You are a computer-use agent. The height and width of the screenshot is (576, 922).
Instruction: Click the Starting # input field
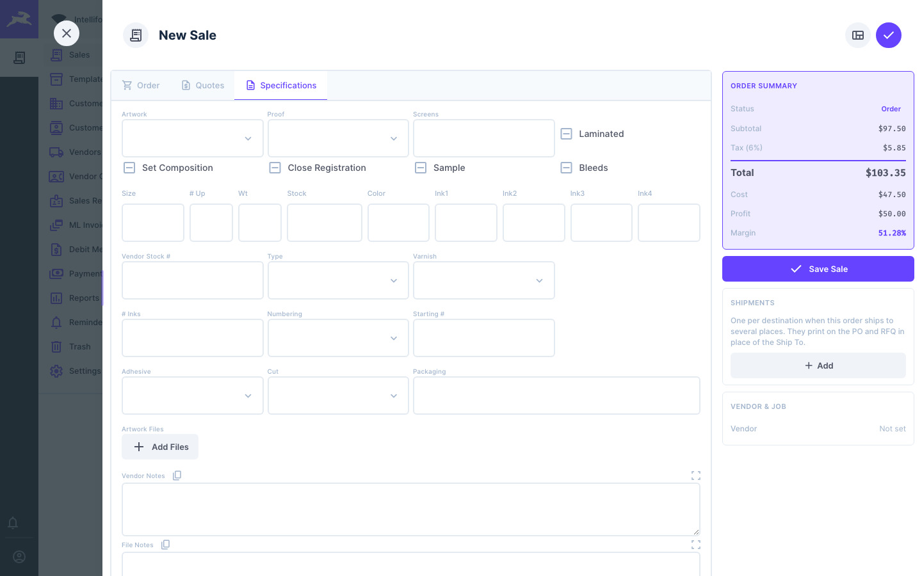pos(484,338)
